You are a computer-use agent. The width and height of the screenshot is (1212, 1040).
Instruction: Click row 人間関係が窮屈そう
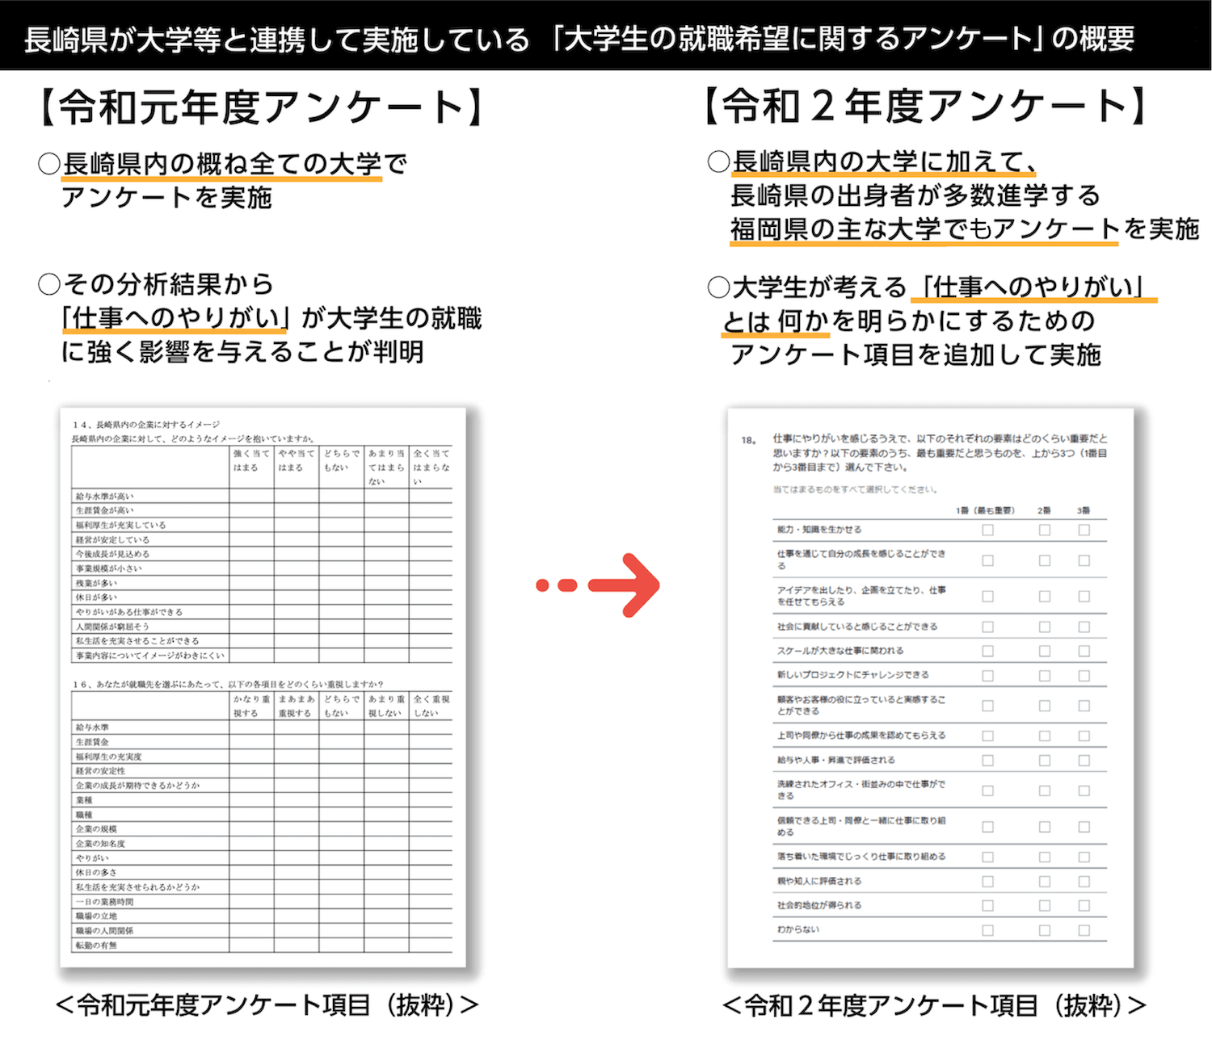(x=262, y=627)
